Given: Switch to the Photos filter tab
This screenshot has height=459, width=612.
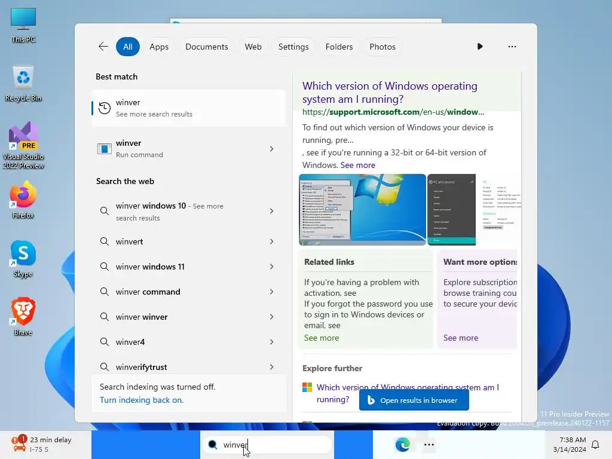Looking at the screenshot, I should (382, 47).
